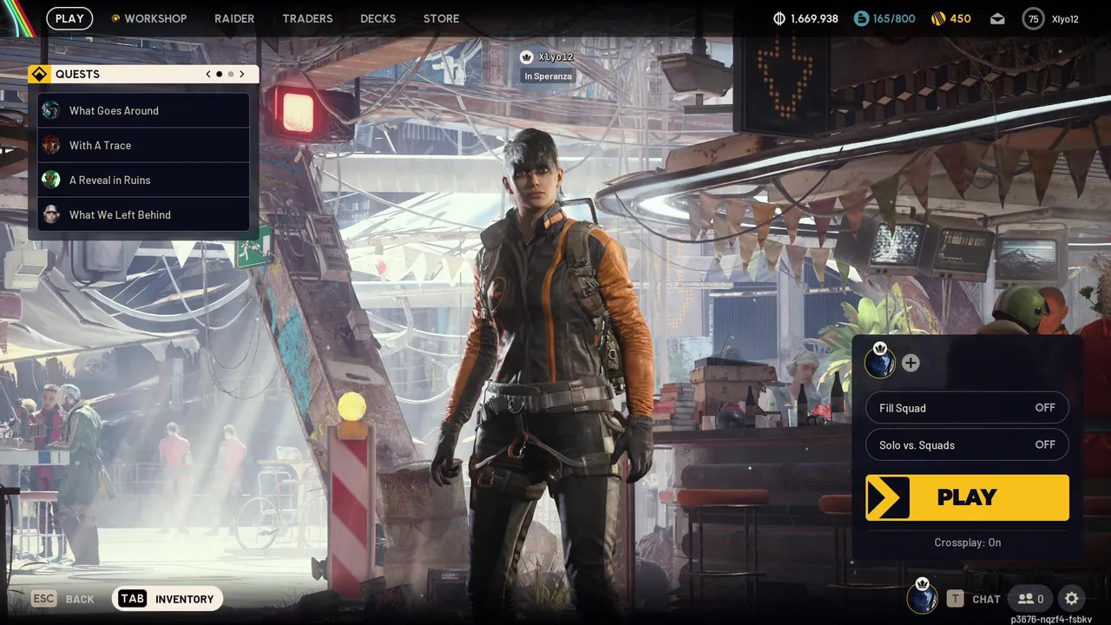Click the player avatar in bottom bar
The image size is (1111, 625).
[x=922, y=597]
